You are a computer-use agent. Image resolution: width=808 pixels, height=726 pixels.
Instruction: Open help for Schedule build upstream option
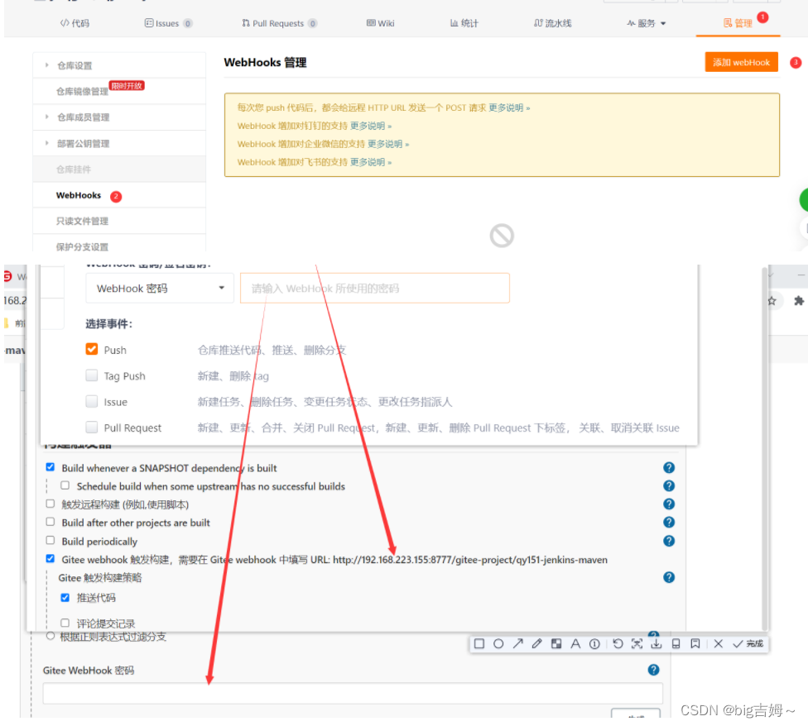tap(669, 485)
